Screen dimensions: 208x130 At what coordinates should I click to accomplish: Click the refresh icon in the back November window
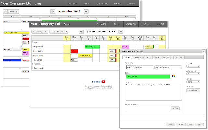tap(5, 12)
